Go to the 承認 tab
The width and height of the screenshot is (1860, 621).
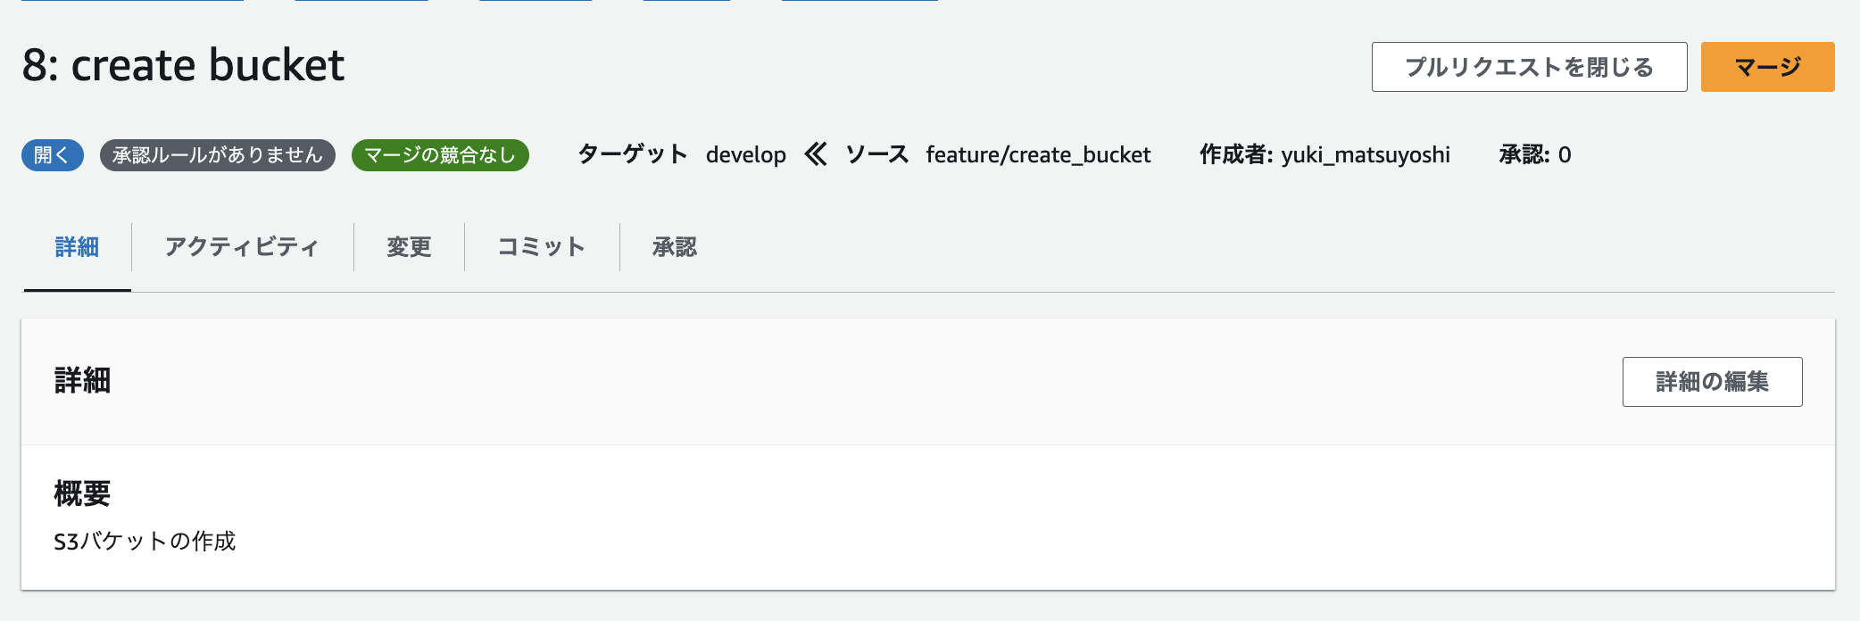click(x=675, y=247)
